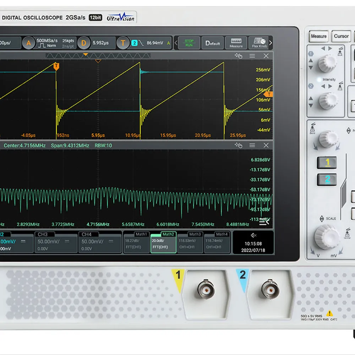Tap the touch gesture icon in waveform window
This screenshot has width=355, height=355.
pos(238,56)
